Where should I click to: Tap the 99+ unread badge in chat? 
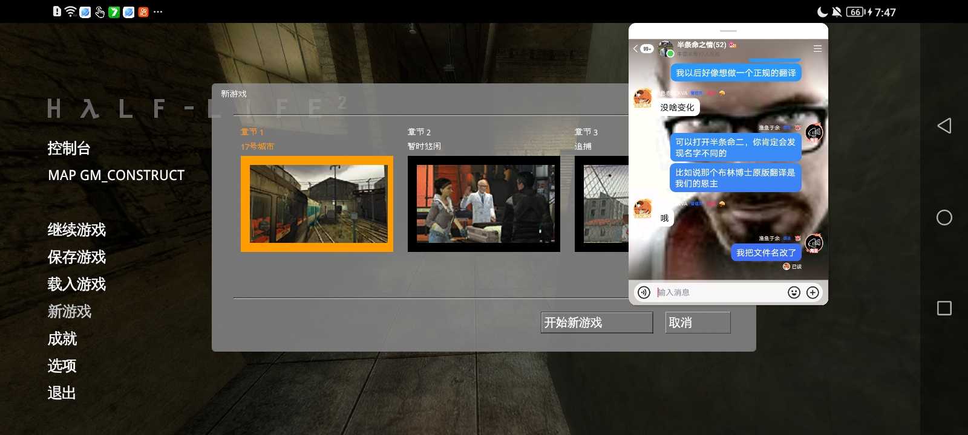point(647,49)
